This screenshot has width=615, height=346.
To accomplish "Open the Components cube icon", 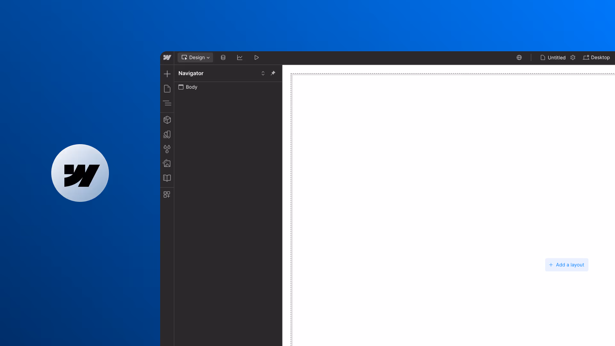I will coord(167,120).
